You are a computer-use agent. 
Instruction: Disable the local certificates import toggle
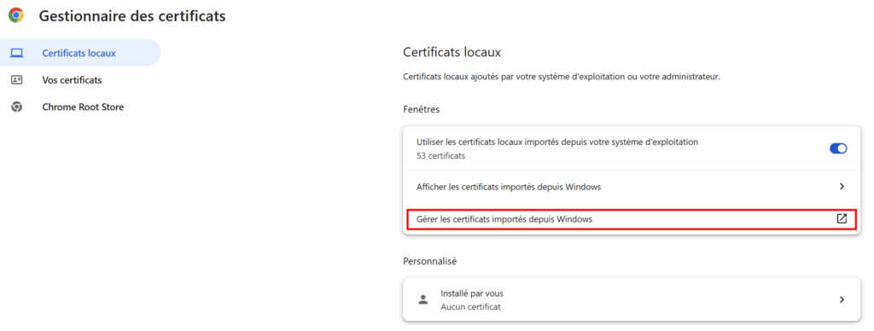click(838, 148)
